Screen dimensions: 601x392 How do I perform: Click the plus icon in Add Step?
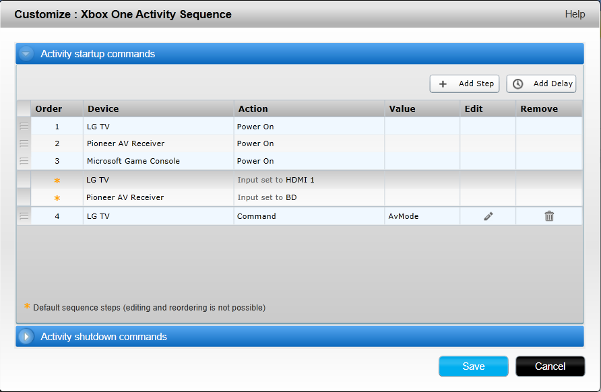(443, 84)
